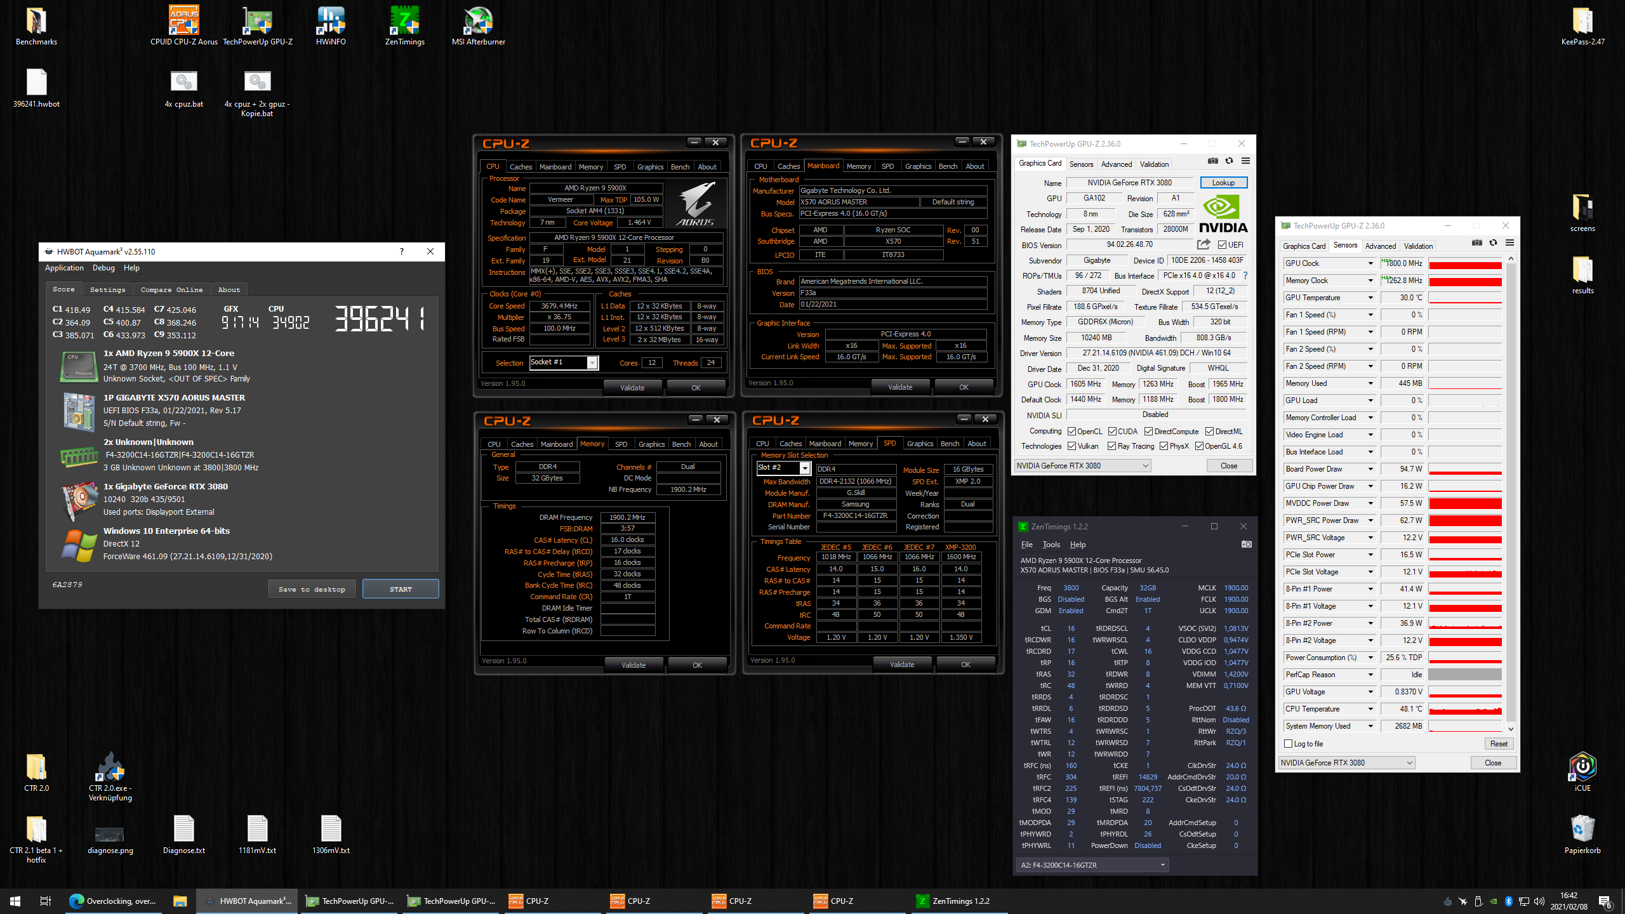Click GPU-Z refresh icon in Graphics Card window
The image size is (1625, 914).
click(1229, 161)
